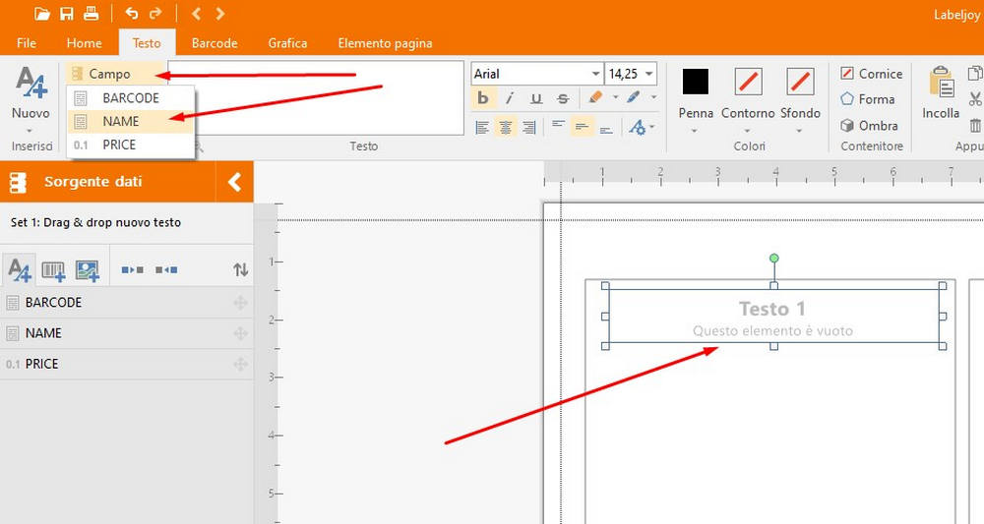Image resolution: width=984 pixels, height=524 pixels.
Task: Choose NAME from the Campo dropdown list
Action: 121,121
